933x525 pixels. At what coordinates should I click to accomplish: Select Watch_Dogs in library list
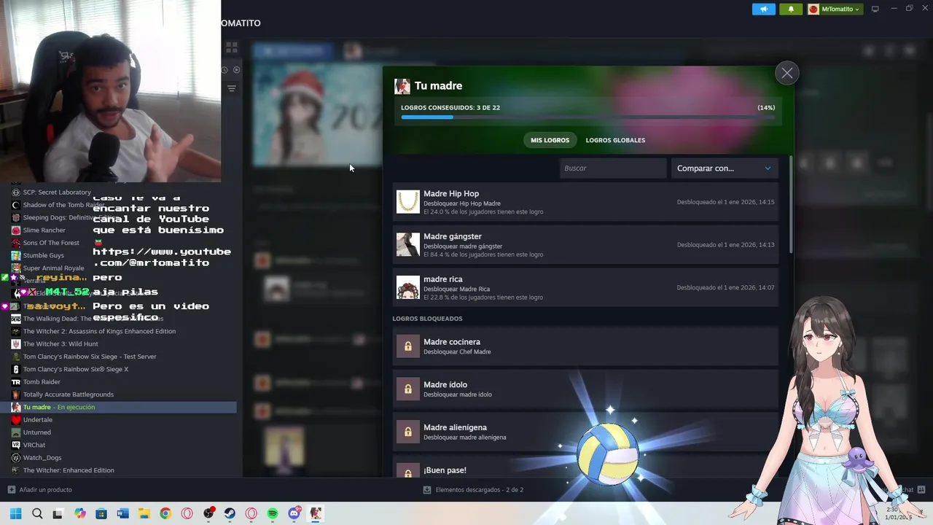(x=42, y=458)
